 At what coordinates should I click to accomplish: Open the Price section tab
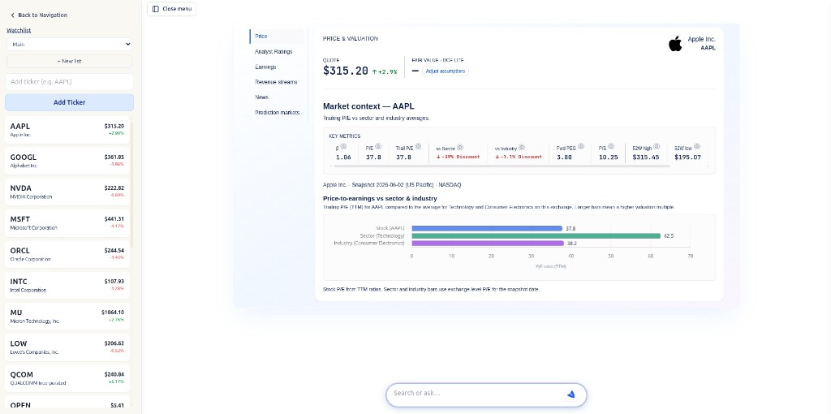click(277, 37)
